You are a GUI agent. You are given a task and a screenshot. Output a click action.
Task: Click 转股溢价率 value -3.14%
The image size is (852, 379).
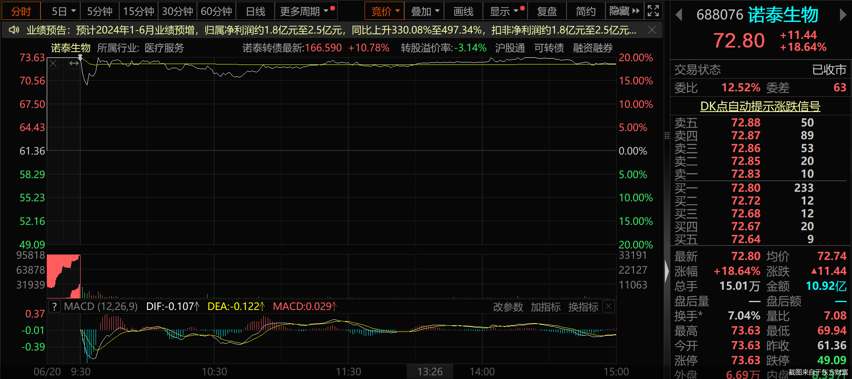click(470, 48)
